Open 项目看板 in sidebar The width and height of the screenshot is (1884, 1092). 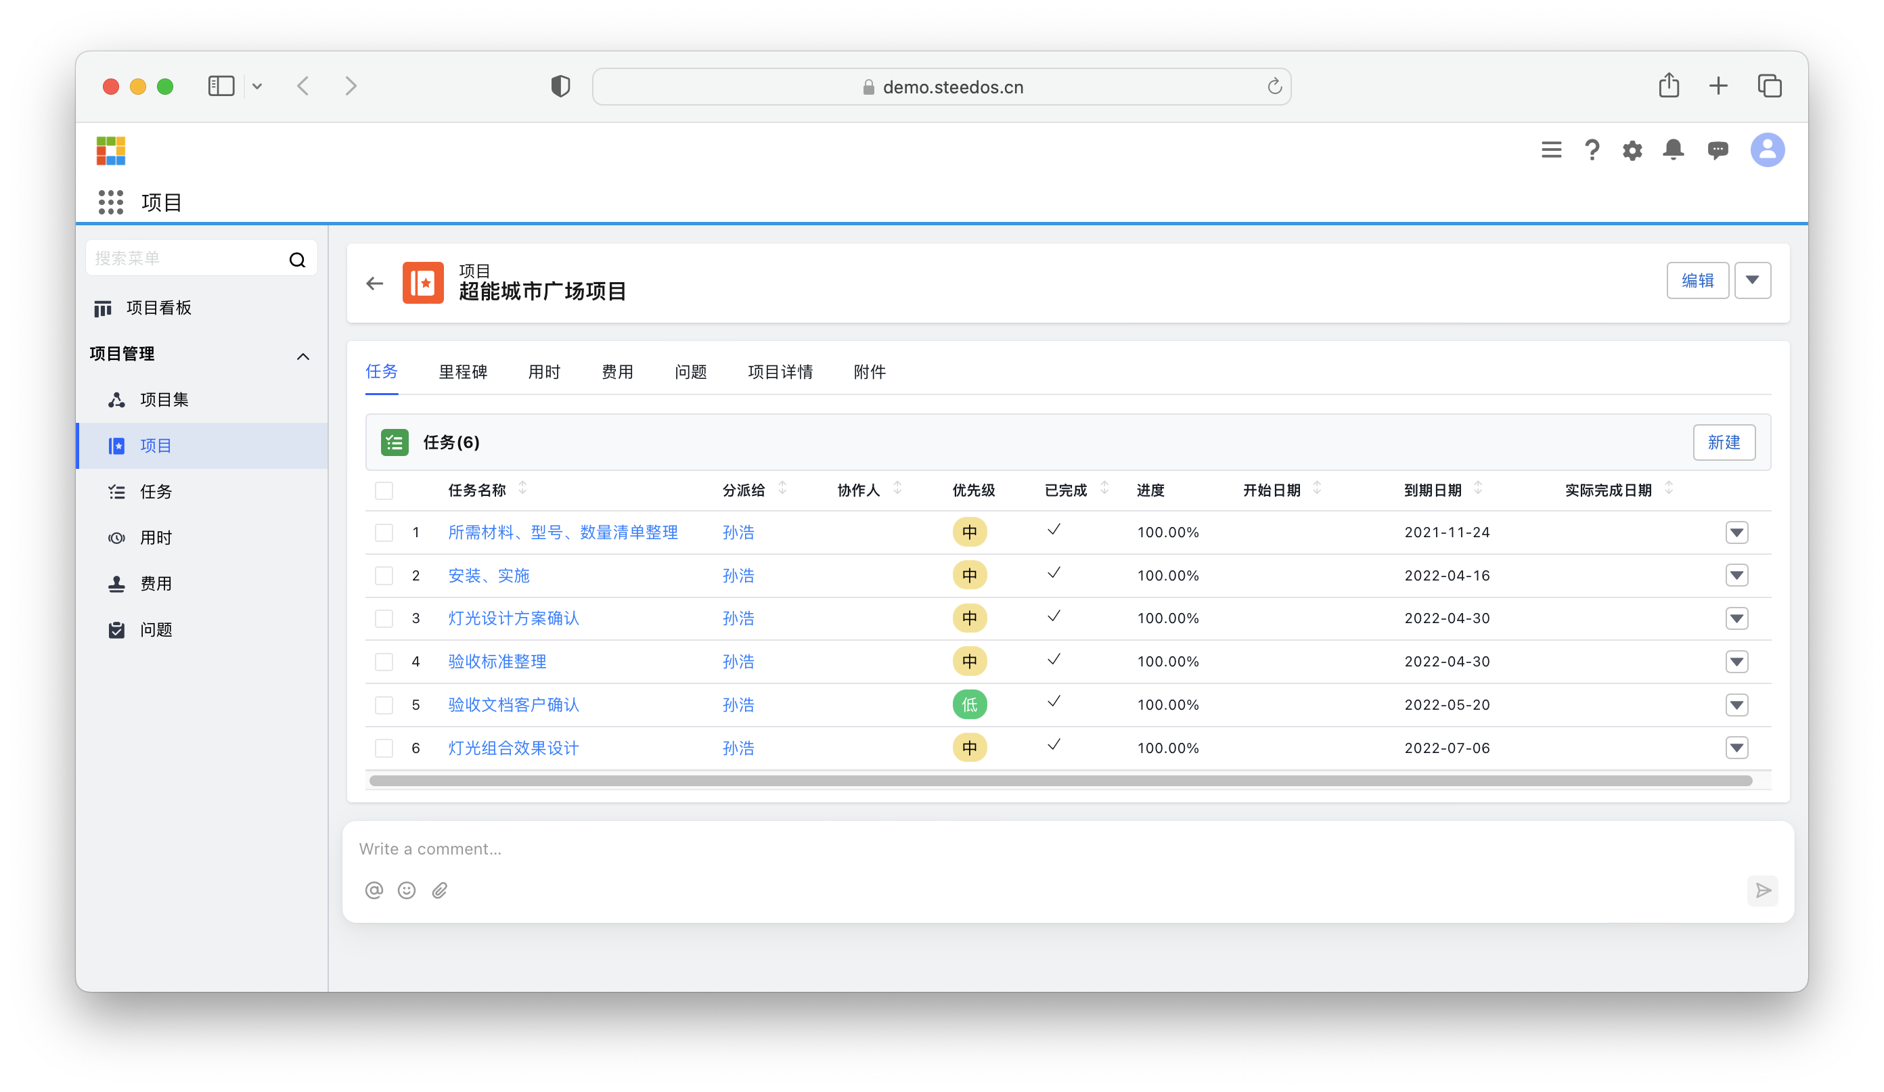point(158,308)
